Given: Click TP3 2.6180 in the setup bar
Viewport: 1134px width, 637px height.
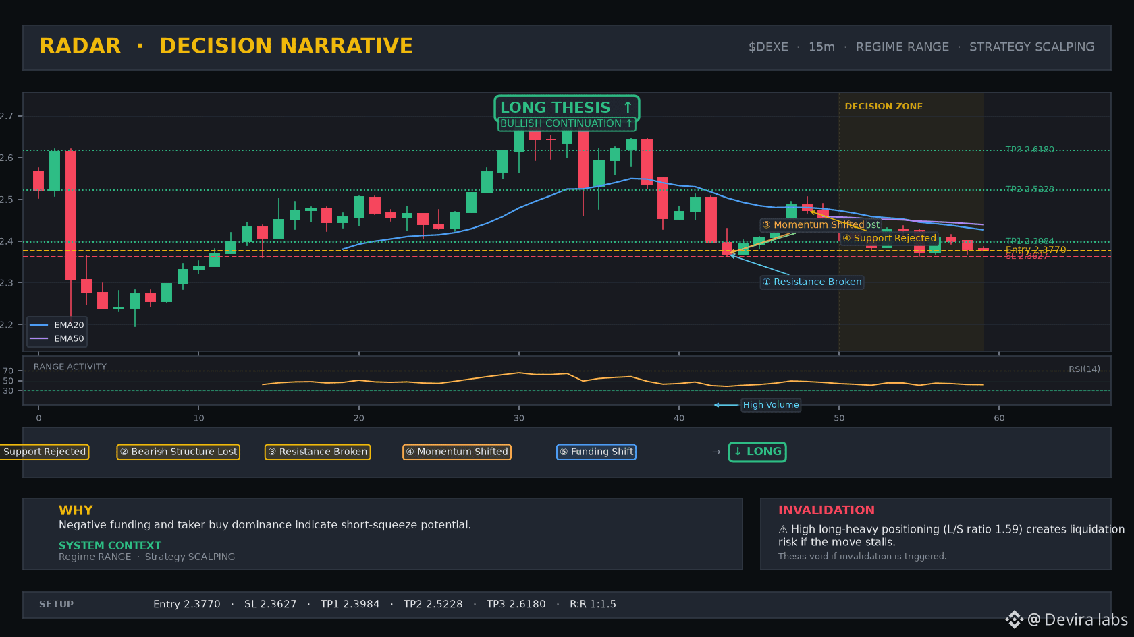Looking at the screenshot, I should coord(516,605).
